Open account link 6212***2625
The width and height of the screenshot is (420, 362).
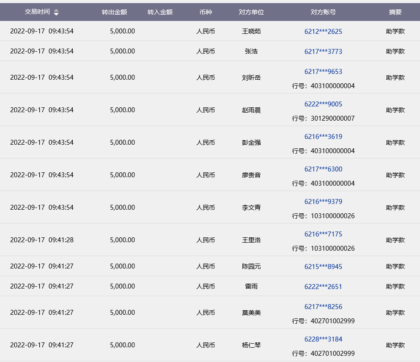(x=323, y=32)
